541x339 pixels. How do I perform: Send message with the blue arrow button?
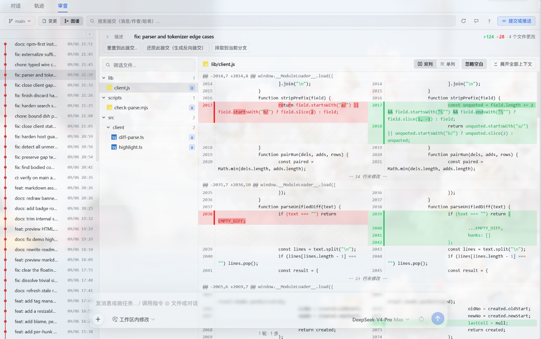click(x=438, y=318)
